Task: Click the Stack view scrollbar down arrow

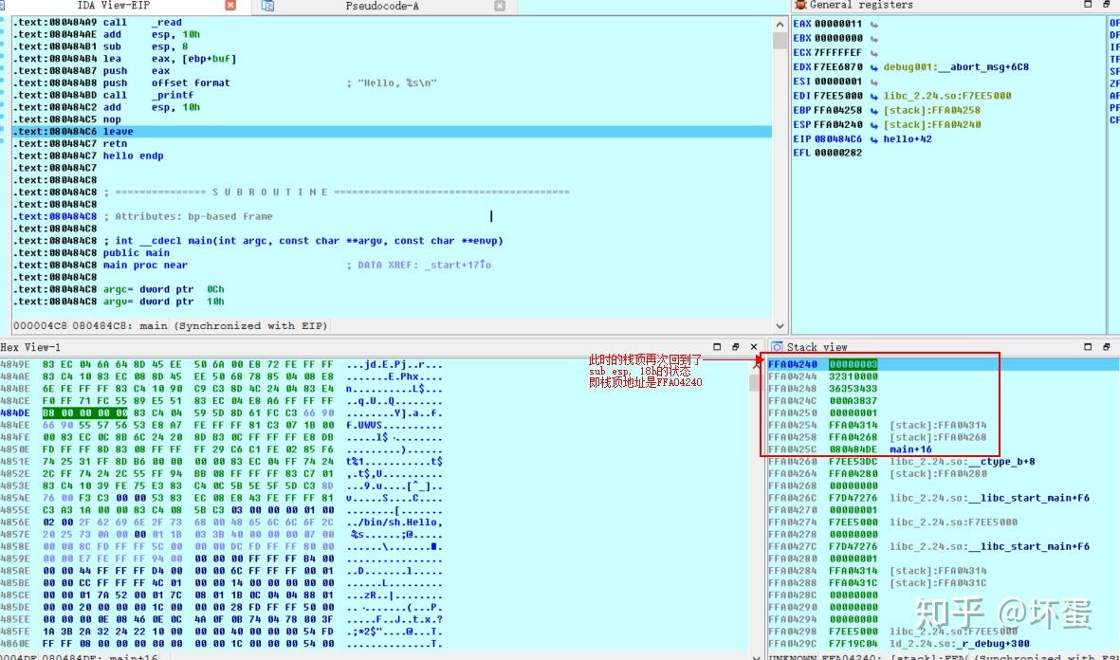Action: click(1113, 652)
